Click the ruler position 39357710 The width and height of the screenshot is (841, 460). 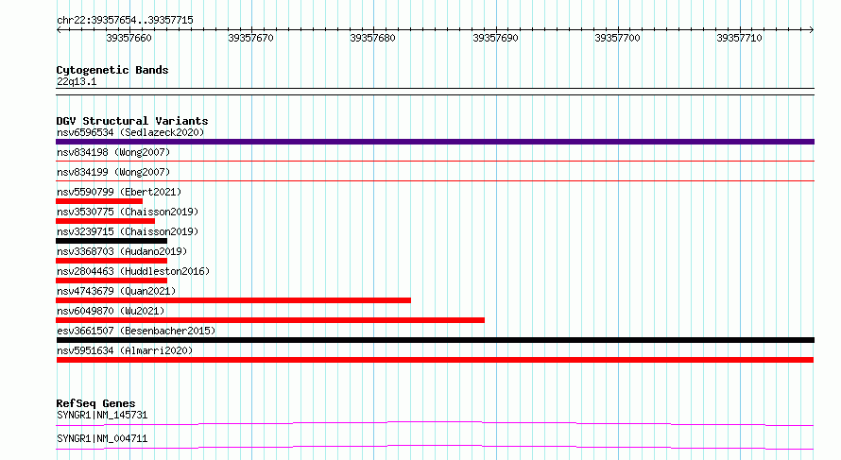tap(739, 38)
